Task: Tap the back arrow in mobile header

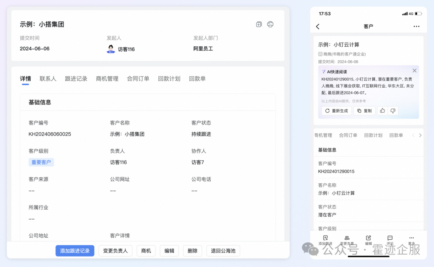Action: point(318,27)
